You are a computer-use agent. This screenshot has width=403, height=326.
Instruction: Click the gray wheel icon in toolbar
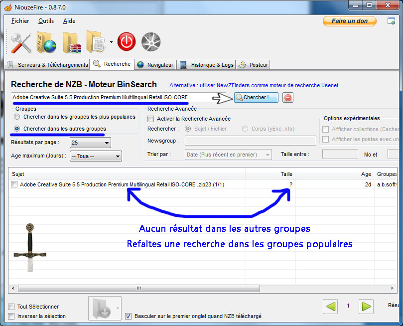(151, 42)
